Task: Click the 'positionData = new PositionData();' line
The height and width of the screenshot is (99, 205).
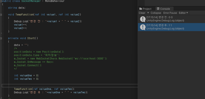Action: coord(39,52)
